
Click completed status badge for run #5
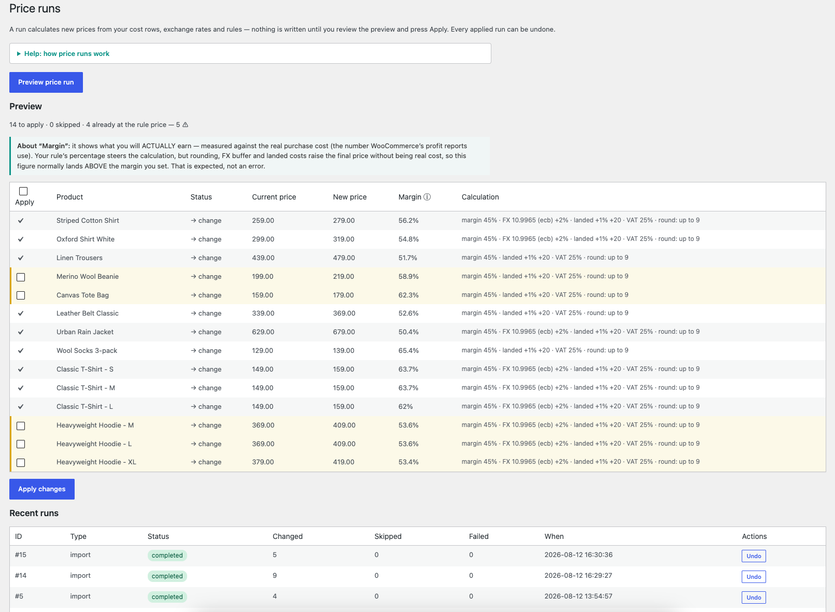pyautogui.click(x=167, y=597)
